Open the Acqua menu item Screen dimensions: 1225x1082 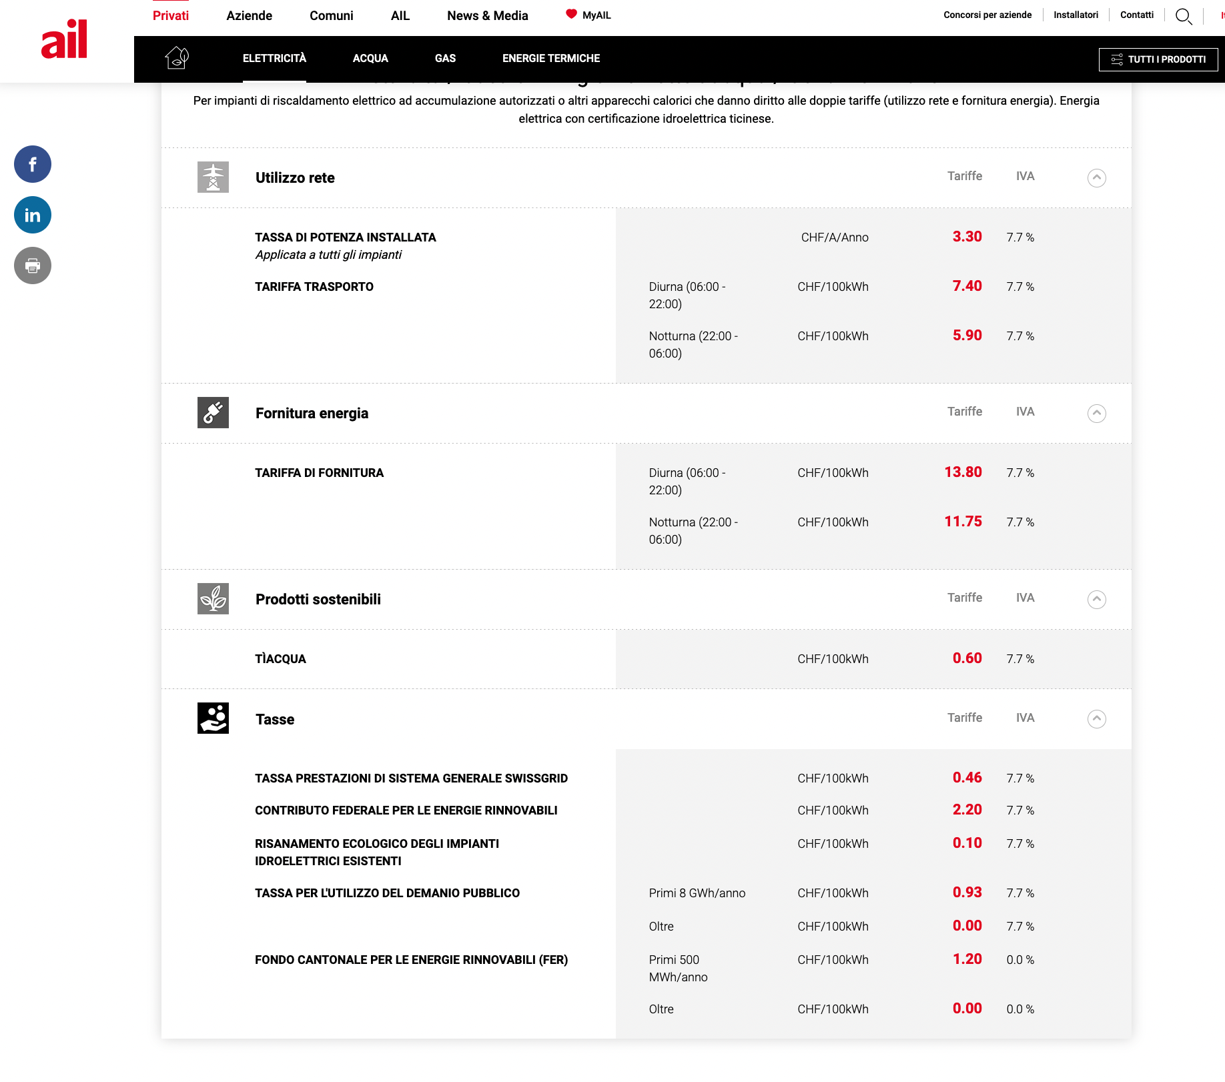click(x=370, y=59)
